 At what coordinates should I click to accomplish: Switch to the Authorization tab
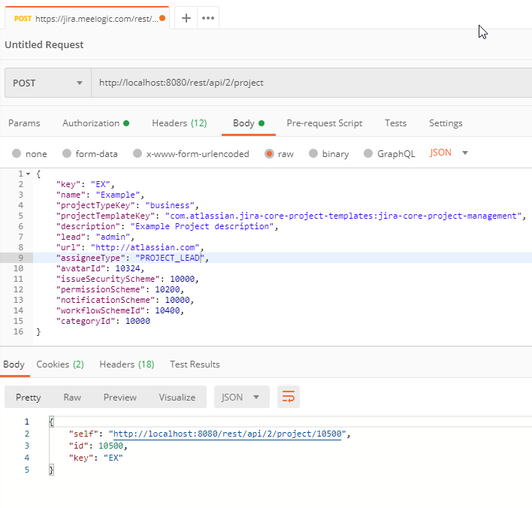click(91, 122)
